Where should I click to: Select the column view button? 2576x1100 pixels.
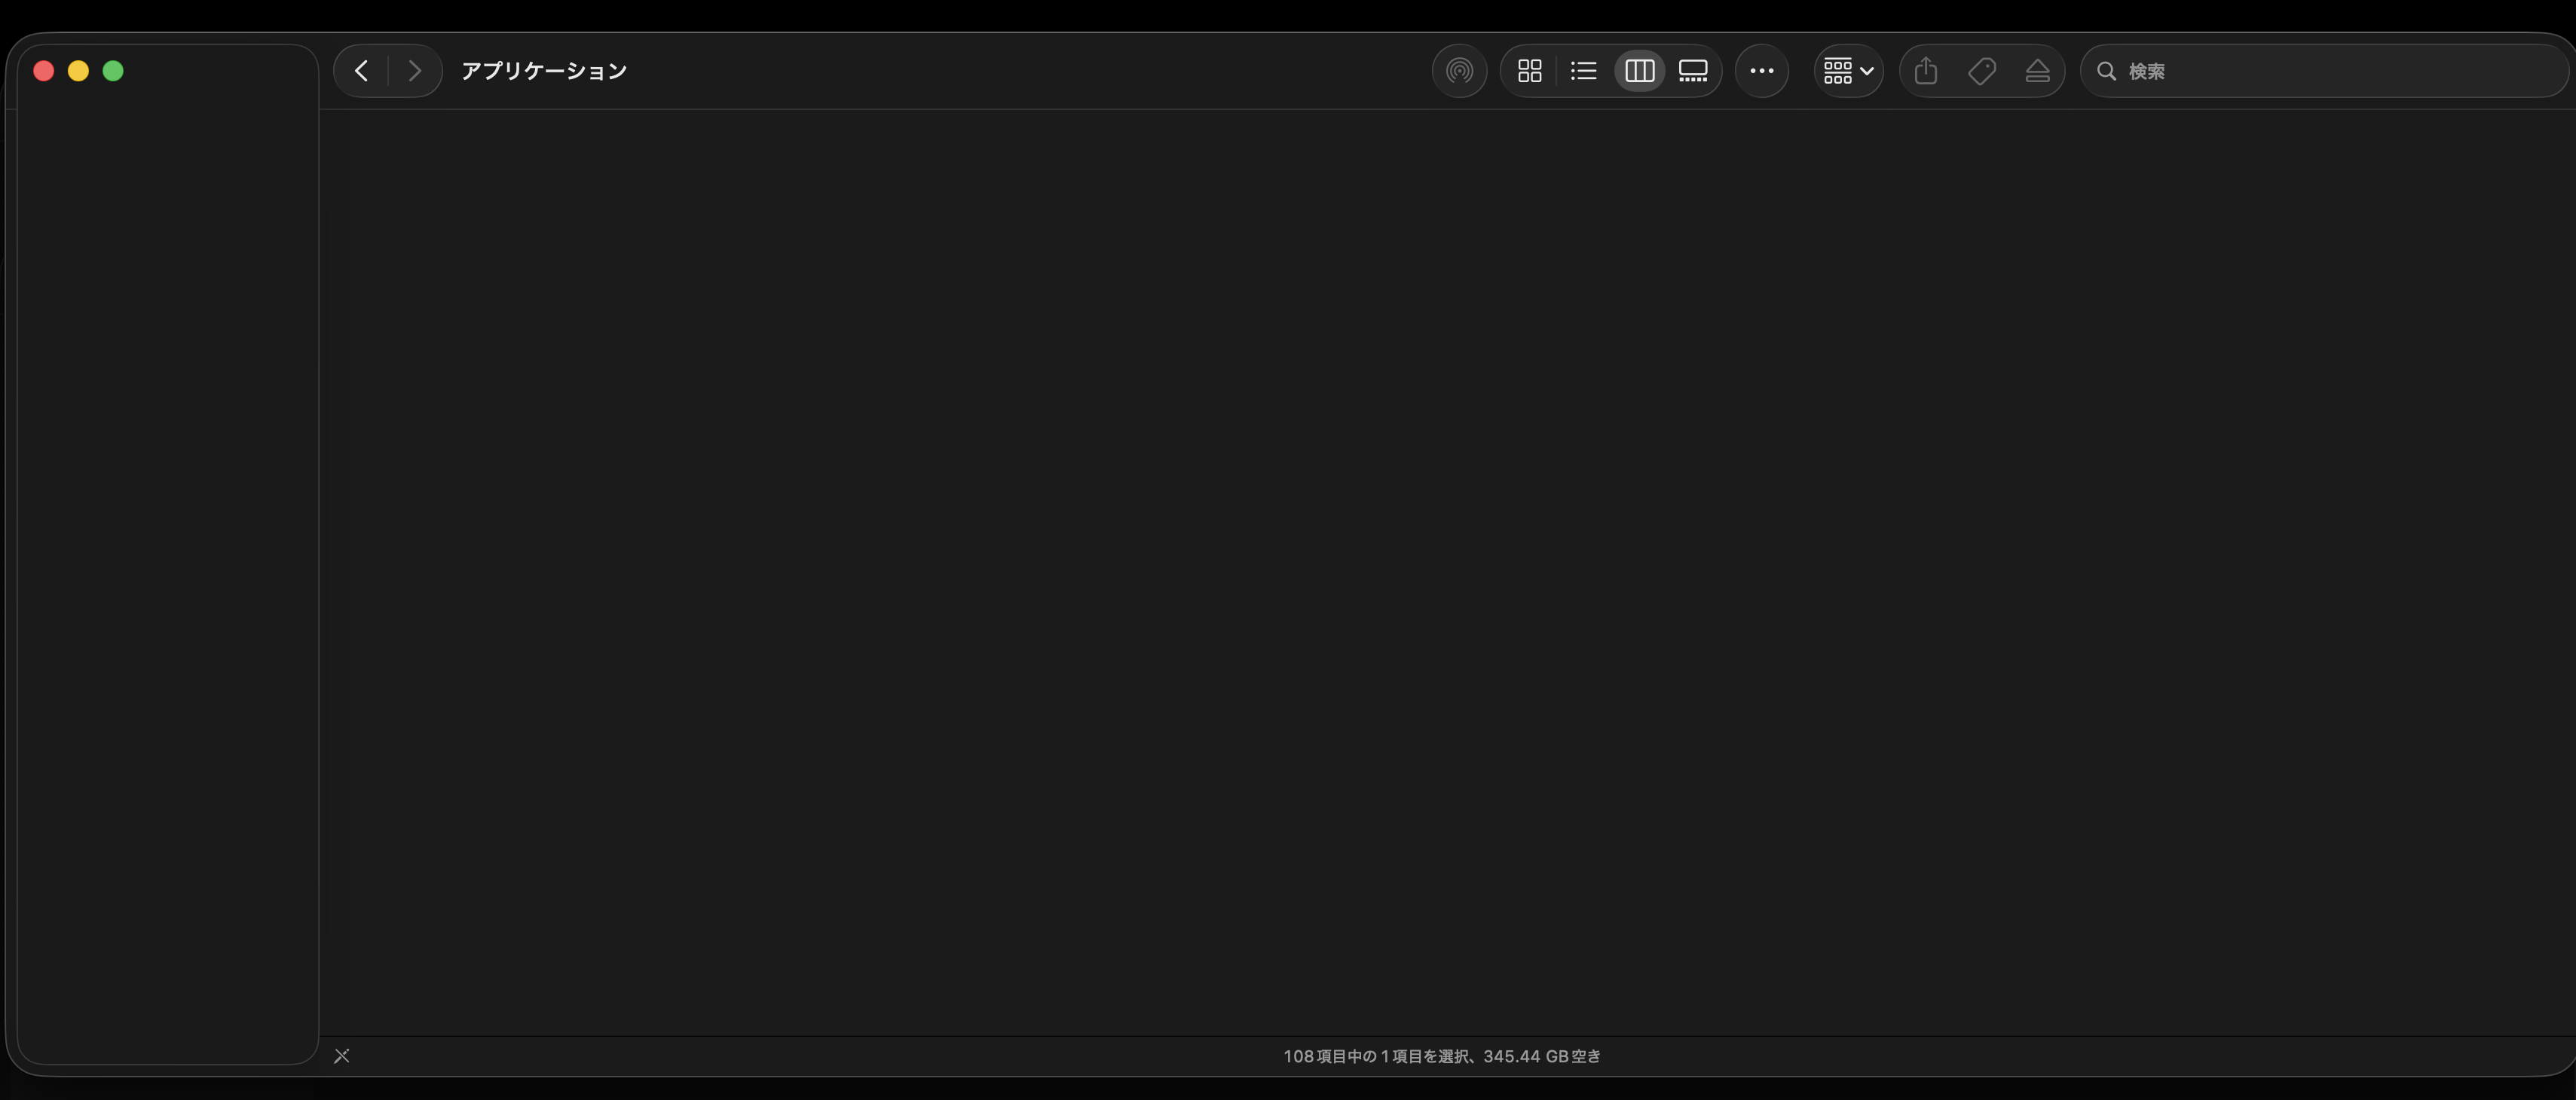pos(1639,71)
